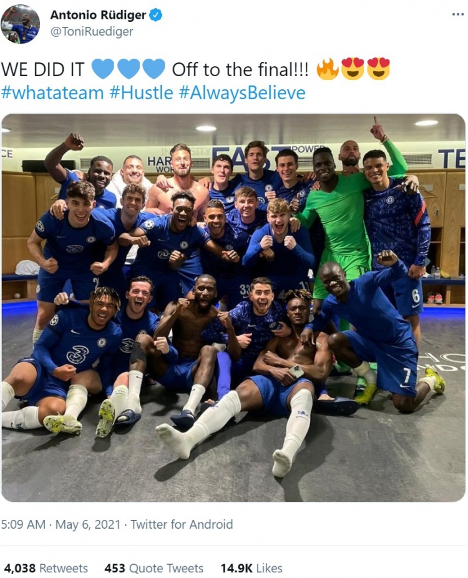
Task: Click the fire emoji in the tweet
Action: [327, 69]
